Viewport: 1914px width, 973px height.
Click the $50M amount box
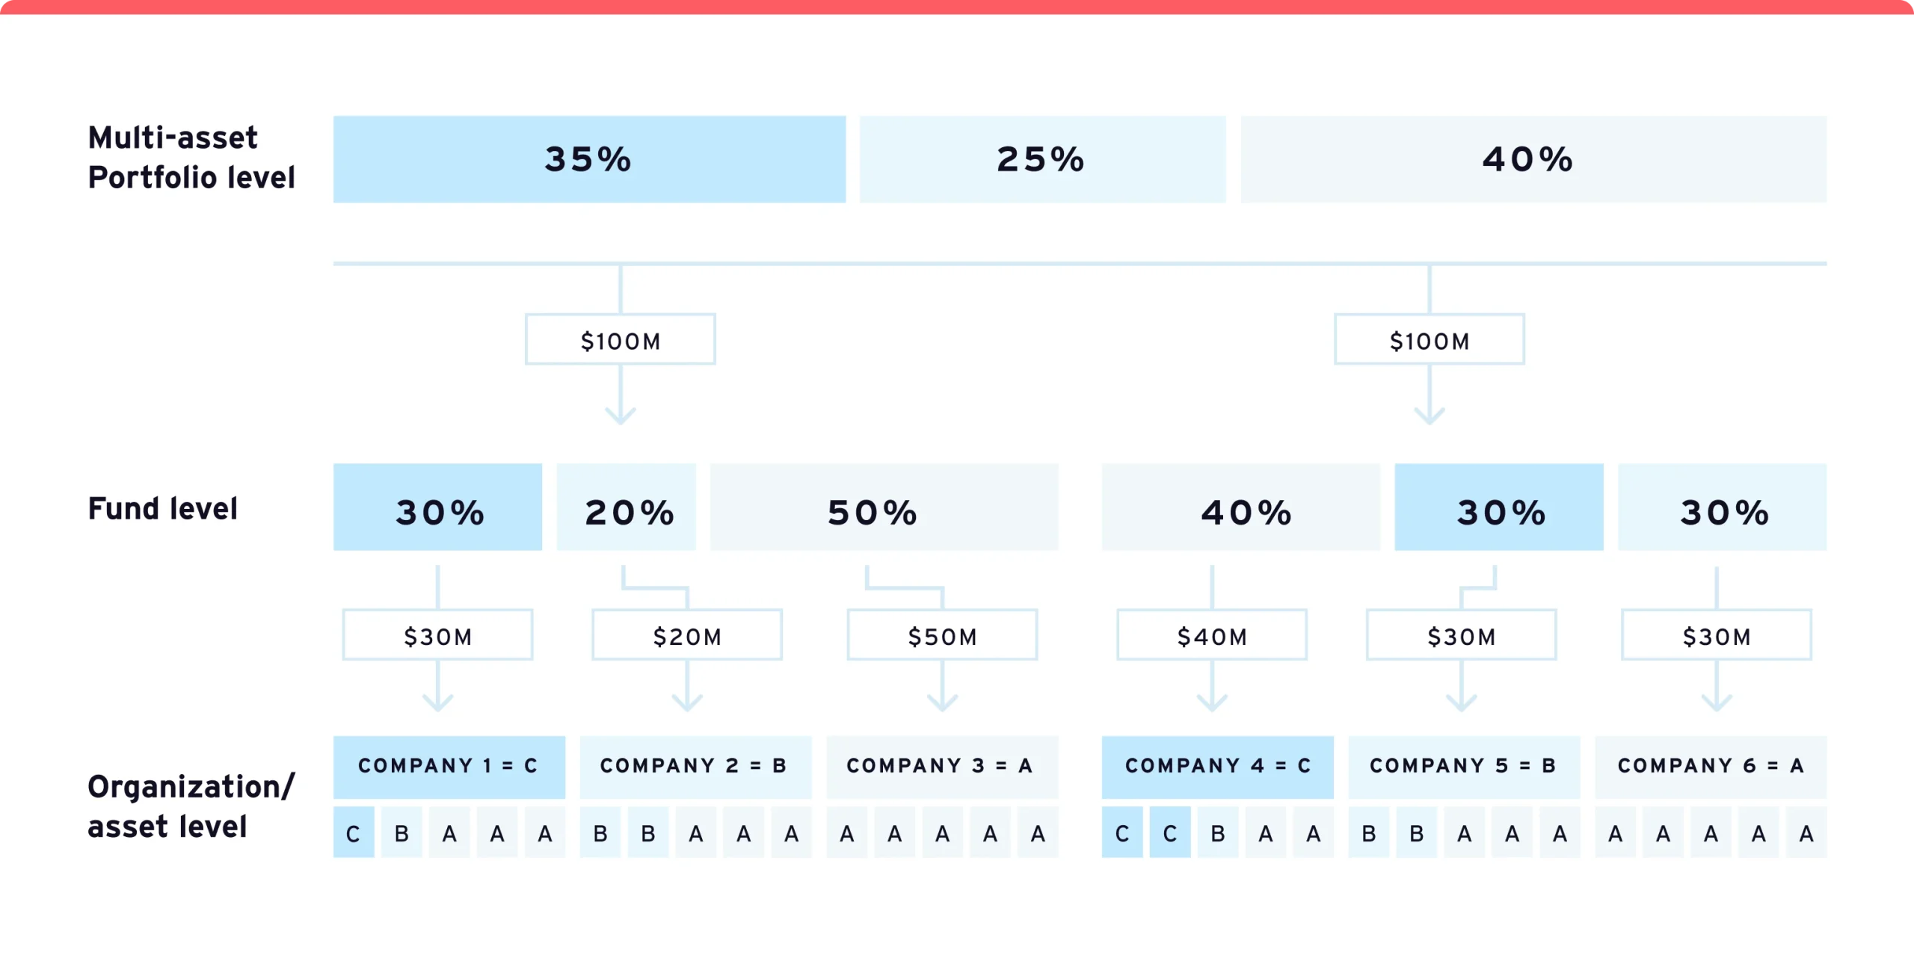click(x=942, y=635)
